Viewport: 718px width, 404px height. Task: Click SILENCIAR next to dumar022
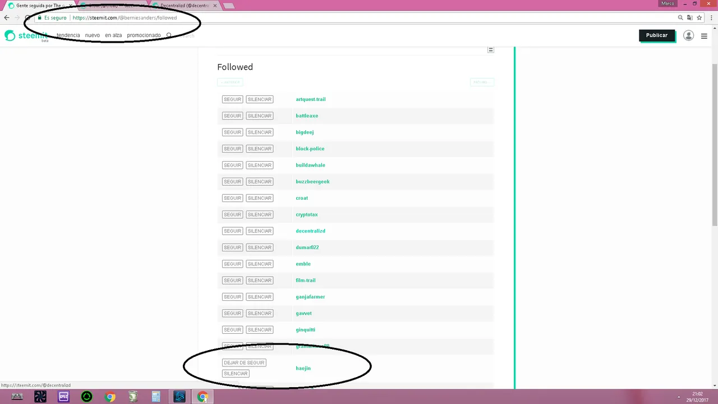click(x=260, y=247)
